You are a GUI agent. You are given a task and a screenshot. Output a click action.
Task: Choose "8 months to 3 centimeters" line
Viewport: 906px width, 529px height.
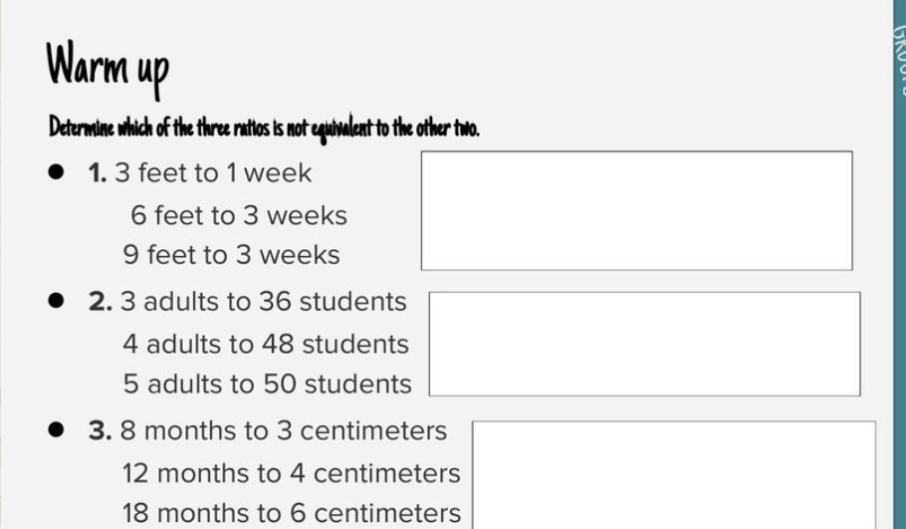click(284, 430)
